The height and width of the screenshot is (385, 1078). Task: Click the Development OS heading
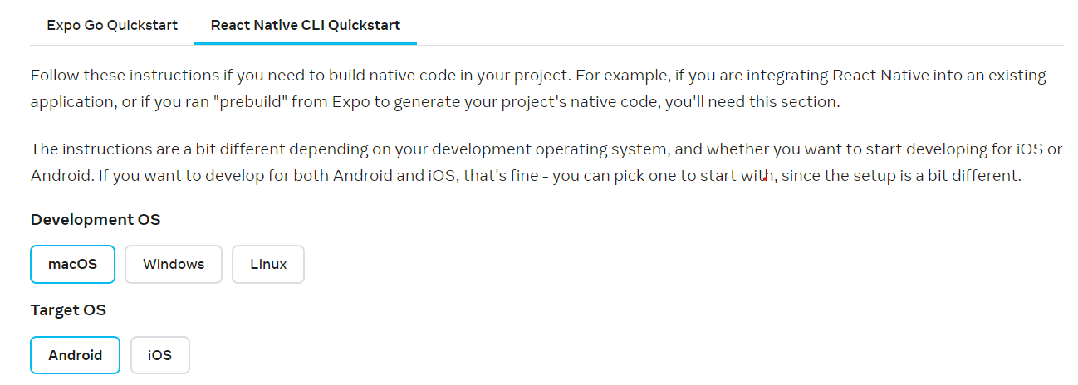(96, 220)
